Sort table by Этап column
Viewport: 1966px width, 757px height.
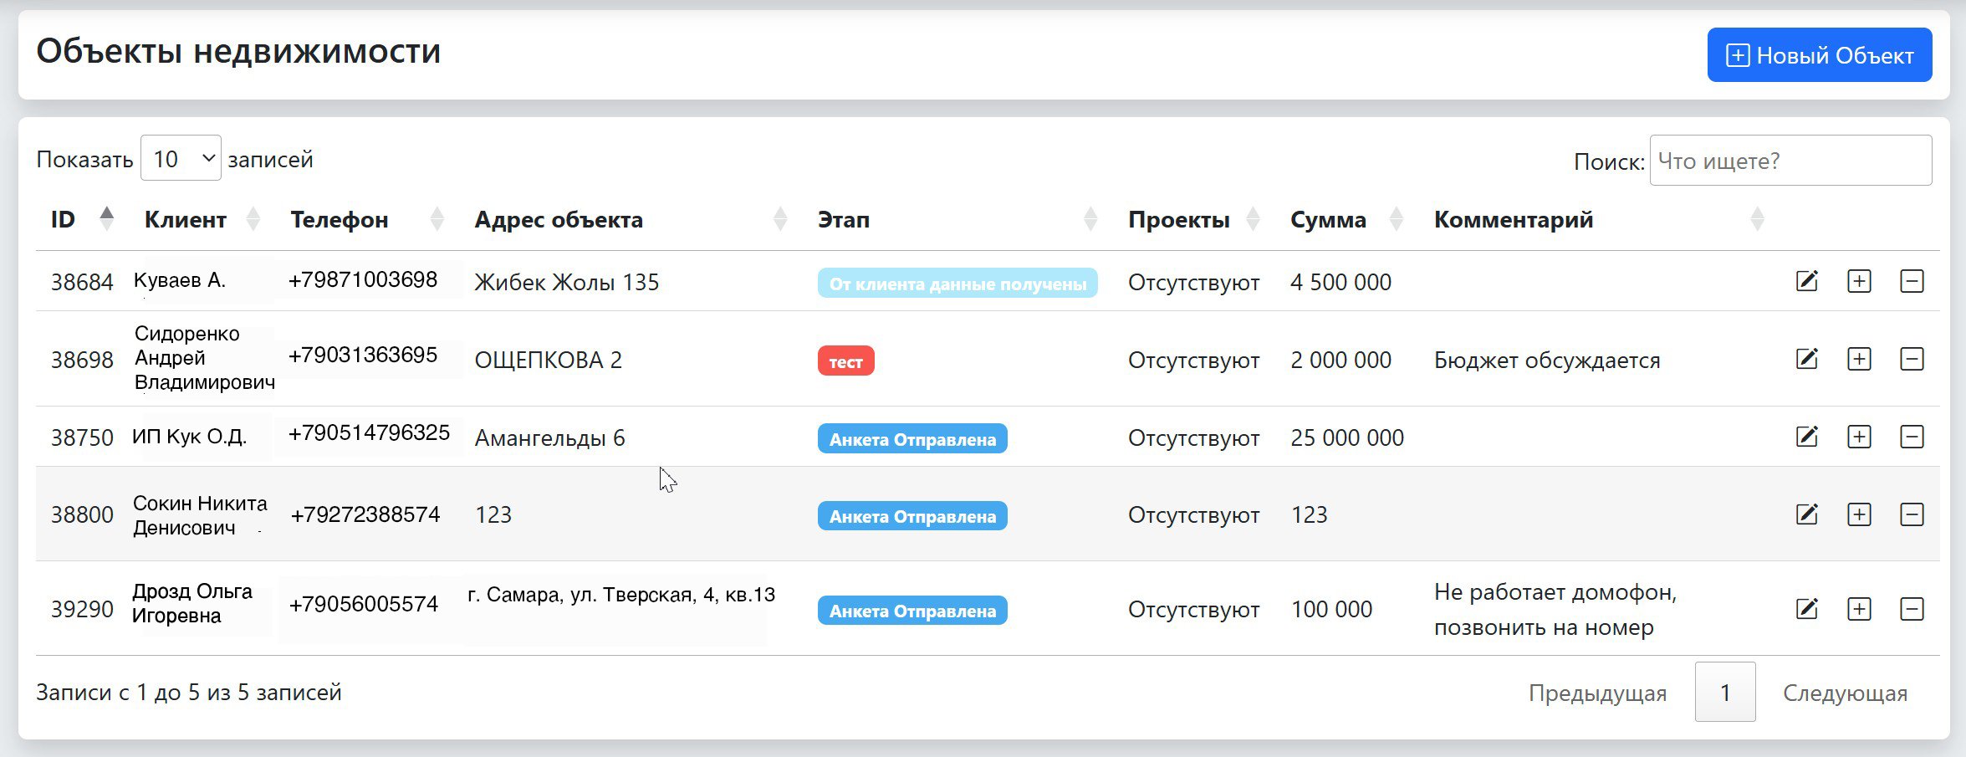[844, 219]
